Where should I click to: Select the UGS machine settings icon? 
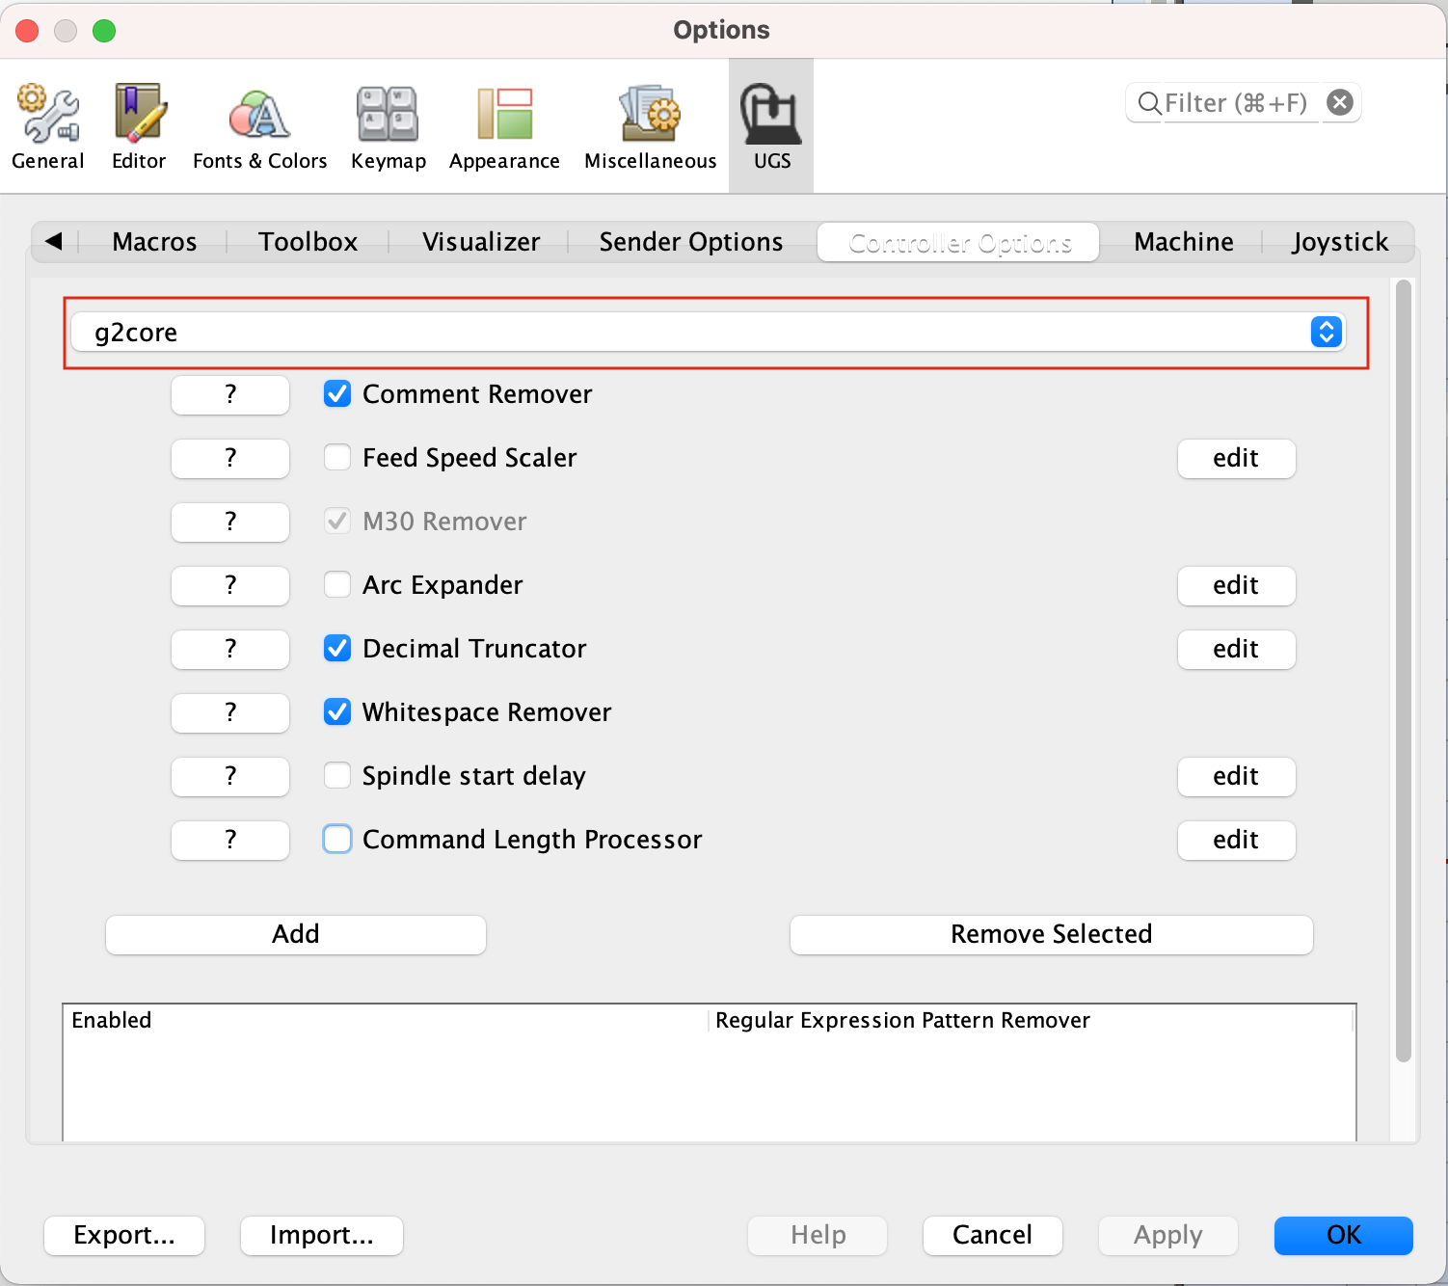coord(770,125)
